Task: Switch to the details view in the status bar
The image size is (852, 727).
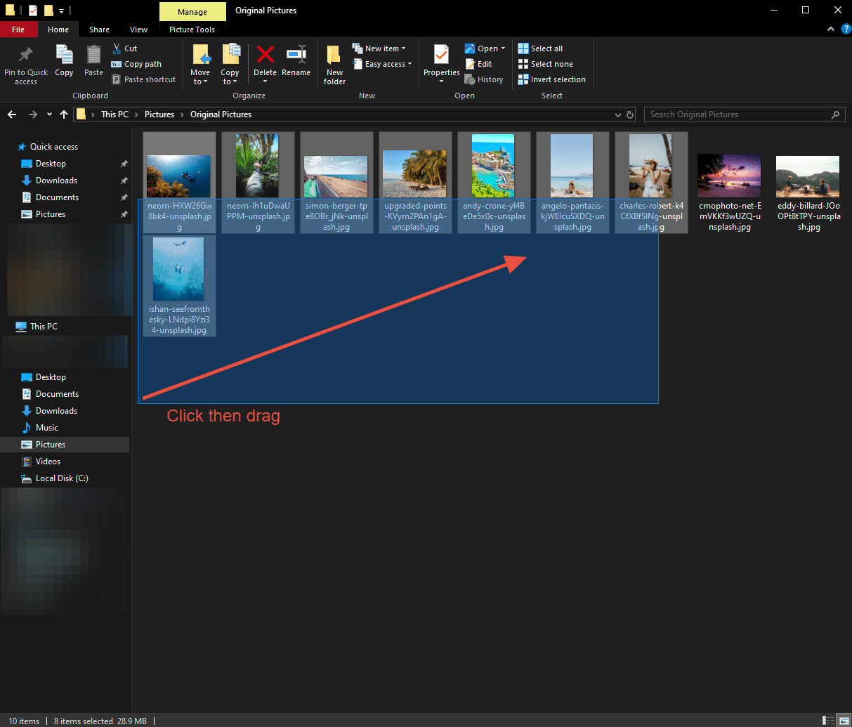Action: (830, 721)
